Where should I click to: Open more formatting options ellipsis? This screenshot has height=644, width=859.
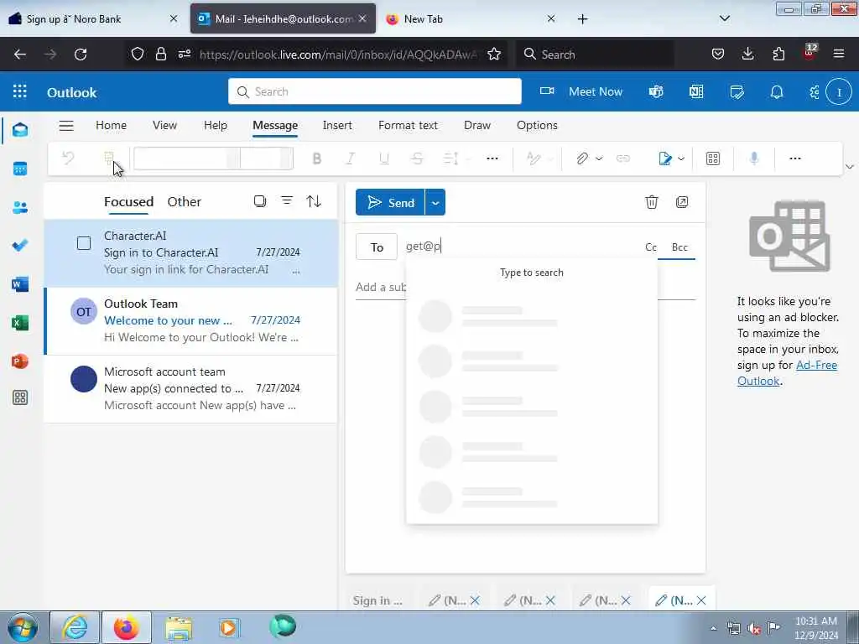click(492, 158)
